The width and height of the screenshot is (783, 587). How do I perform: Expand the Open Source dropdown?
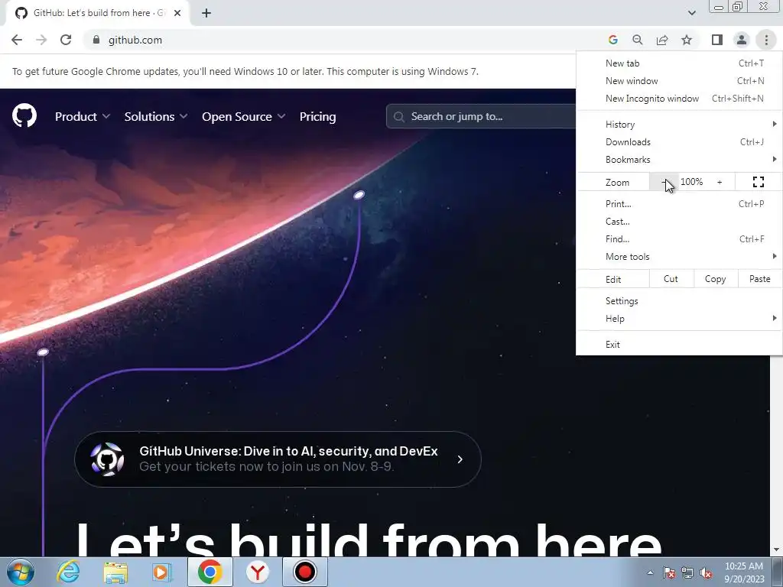point(244,116)
